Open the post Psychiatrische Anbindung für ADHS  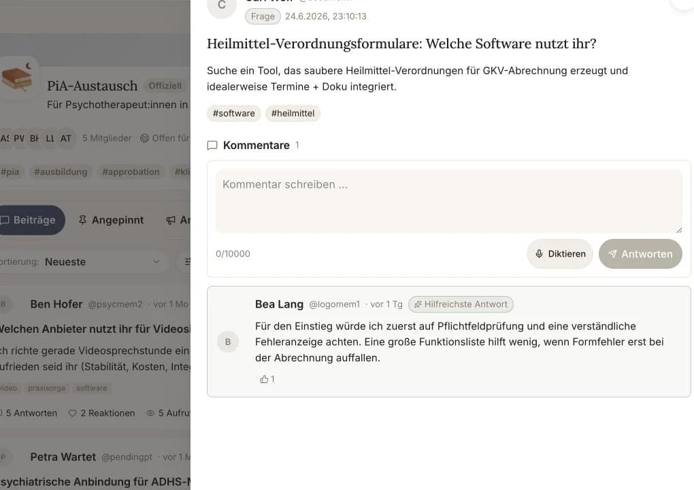click(95, 482)
